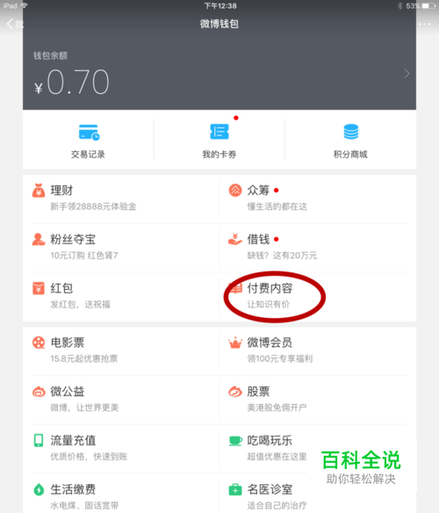
Task: Tap the 粉丝夺宝 icon
Action: tap(39, 239)
